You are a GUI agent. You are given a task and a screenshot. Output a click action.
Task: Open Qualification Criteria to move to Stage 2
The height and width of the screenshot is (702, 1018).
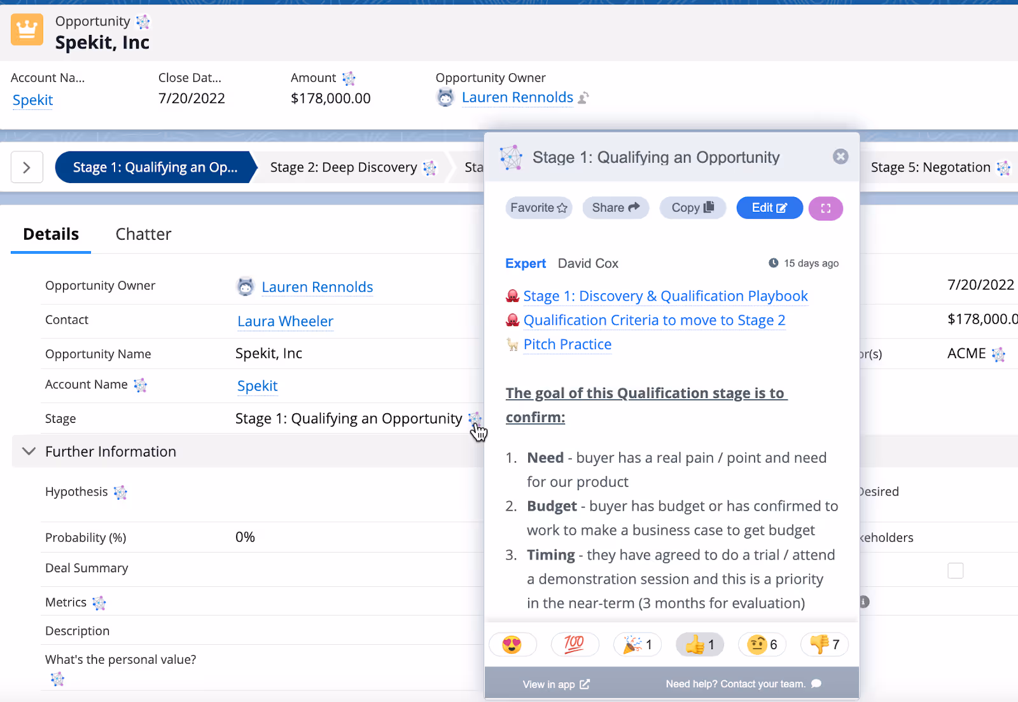click(x=654, y=320)
